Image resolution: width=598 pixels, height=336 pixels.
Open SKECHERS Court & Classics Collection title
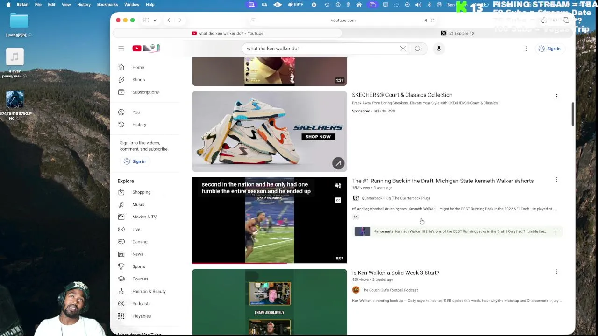tap(402, 95)
